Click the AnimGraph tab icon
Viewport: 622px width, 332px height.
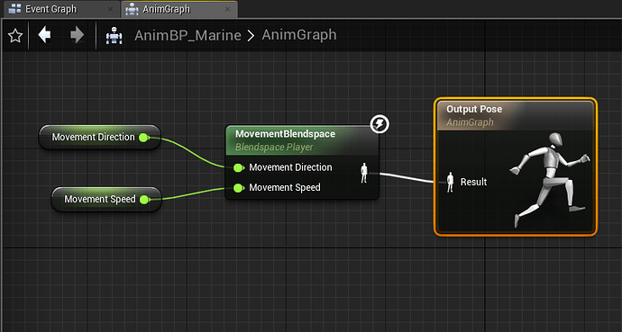coord(133,9)
